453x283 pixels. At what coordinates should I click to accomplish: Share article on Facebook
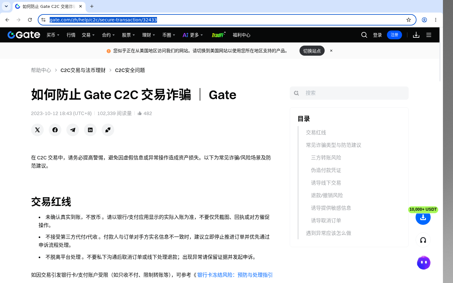click(x=55, y=130)
